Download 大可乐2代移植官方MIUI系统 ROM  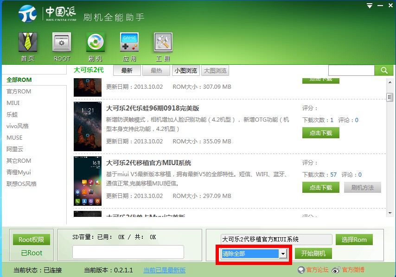[321, 188]
